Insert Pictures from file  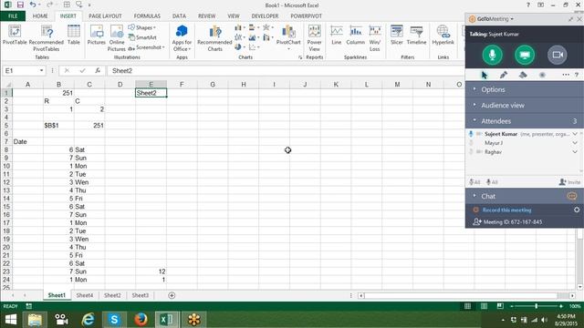pyautogui.click(x=97, y=35)
